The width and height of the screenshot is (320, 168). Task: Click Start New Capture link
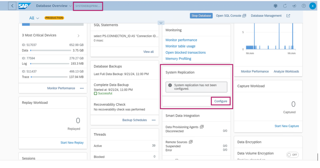(287, 126)
